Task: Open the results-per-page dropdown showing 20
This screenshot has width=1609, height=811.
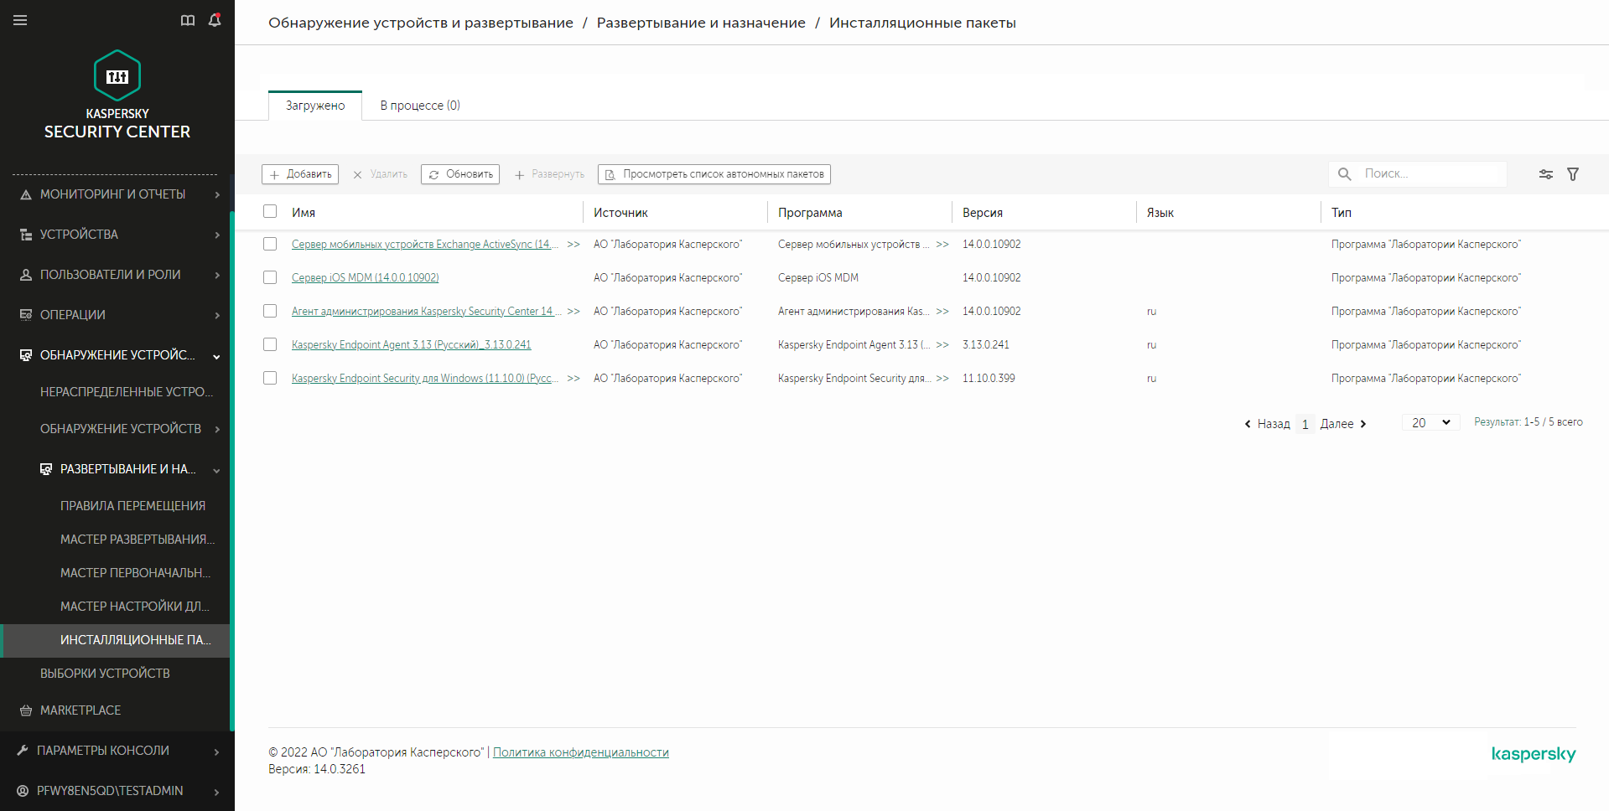Action: [x=1430, y=422]
